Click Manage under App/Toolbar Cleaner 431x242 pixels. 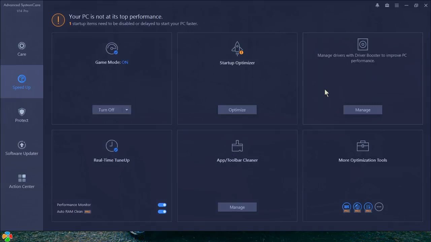tap(237, 207)
